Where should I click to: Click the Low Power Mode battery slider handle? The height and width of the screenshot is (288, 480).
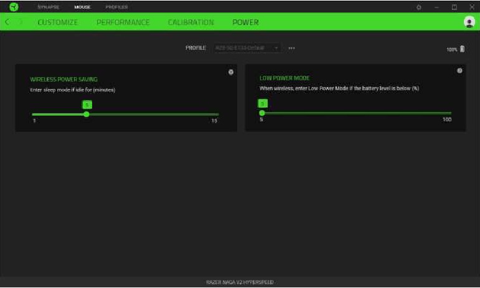[262, 113]
